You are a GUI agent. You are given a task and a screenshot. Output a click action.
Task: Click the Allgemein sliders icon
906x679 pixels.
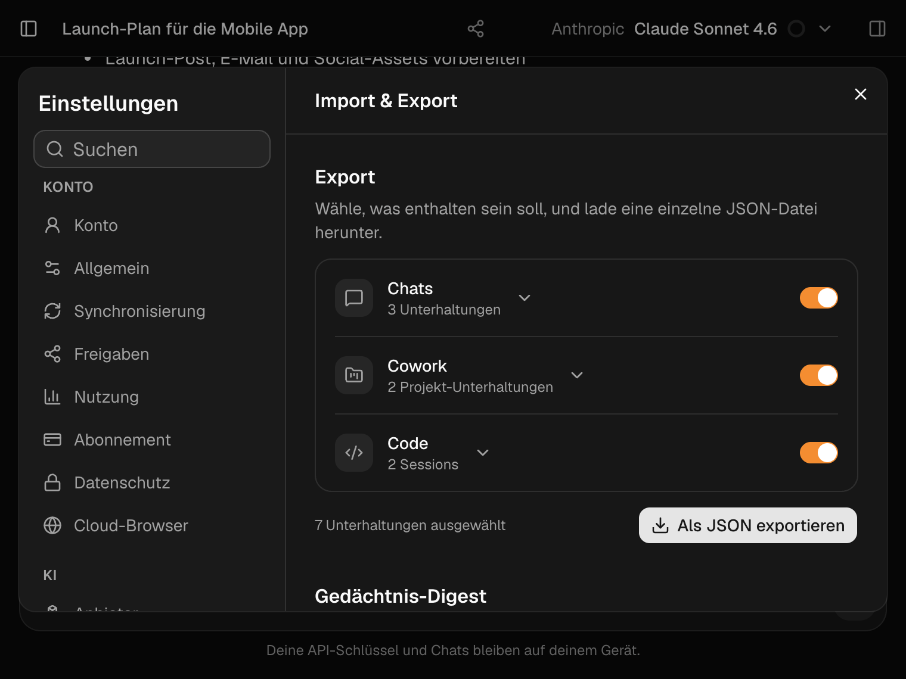(52, 268)
